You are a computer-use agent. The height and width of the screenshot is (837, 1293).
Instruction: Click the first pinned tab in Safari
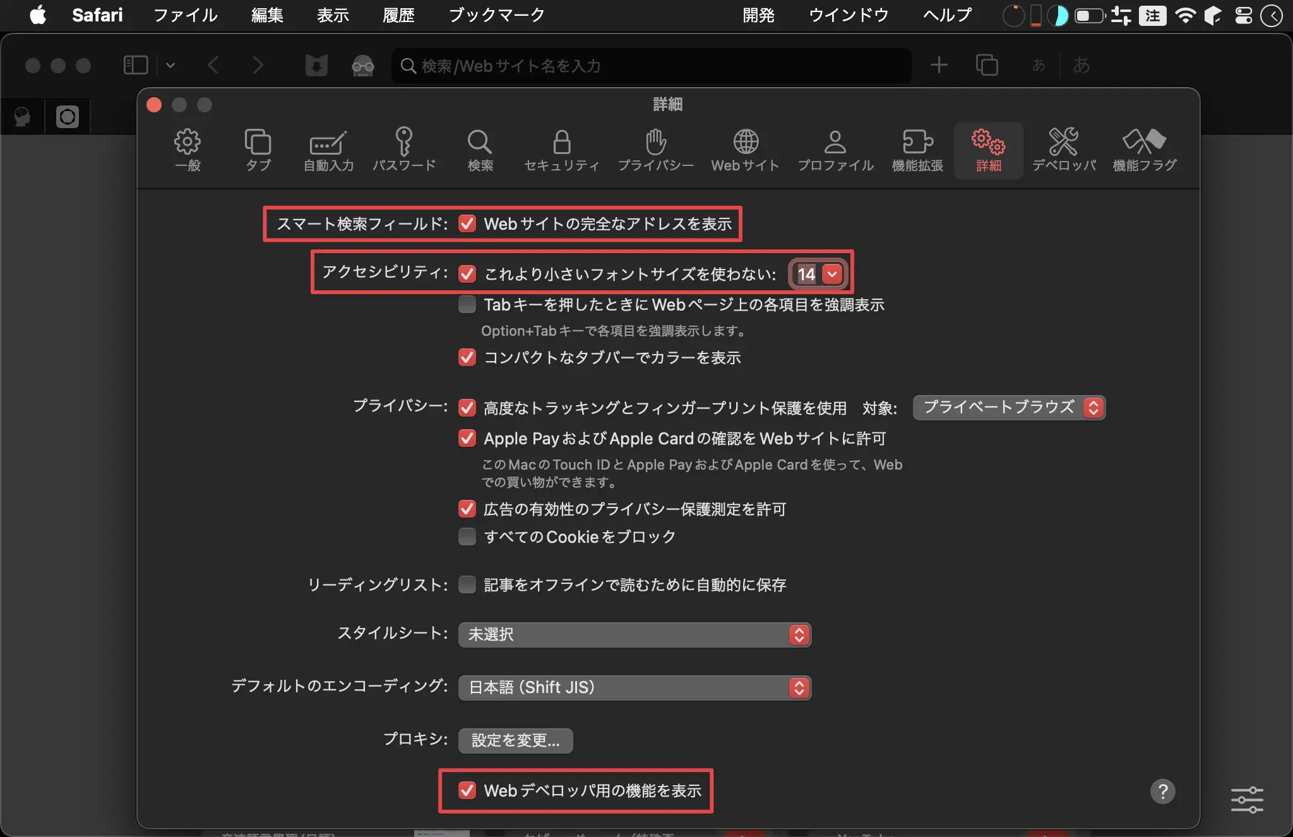coord(22,117)
